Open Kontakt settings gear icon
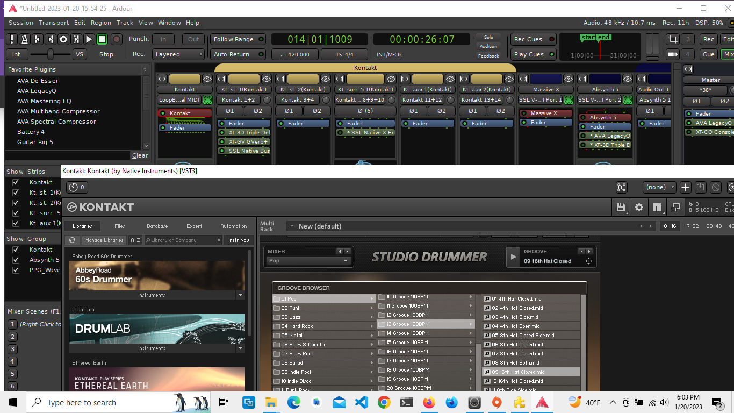734x413 pixels. [x=639, y=208]
